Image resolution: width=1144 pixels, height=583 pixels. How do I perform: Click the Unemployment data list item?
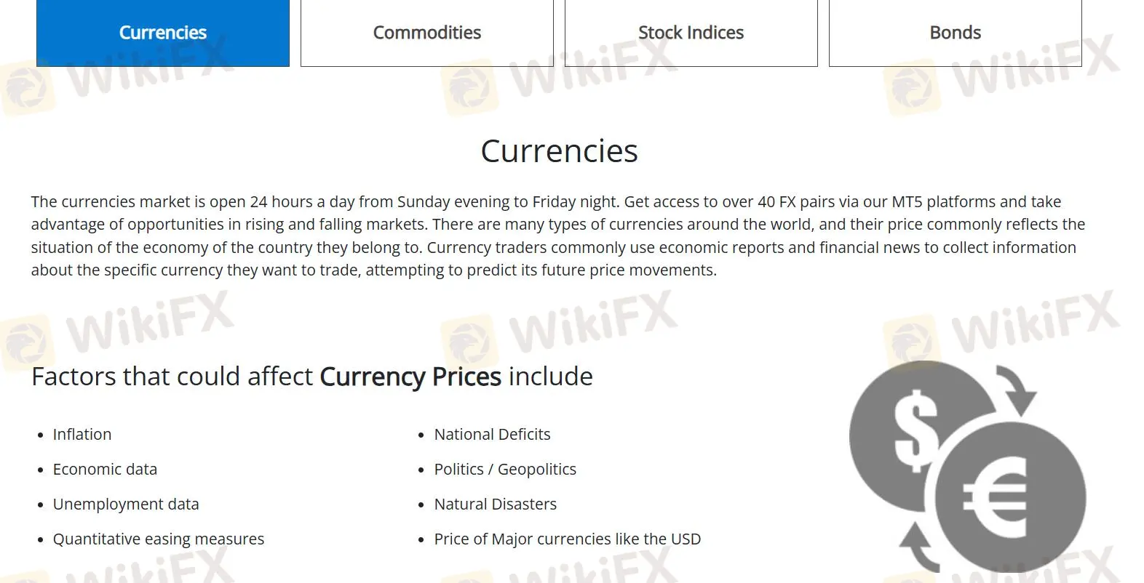pos(126,504)
